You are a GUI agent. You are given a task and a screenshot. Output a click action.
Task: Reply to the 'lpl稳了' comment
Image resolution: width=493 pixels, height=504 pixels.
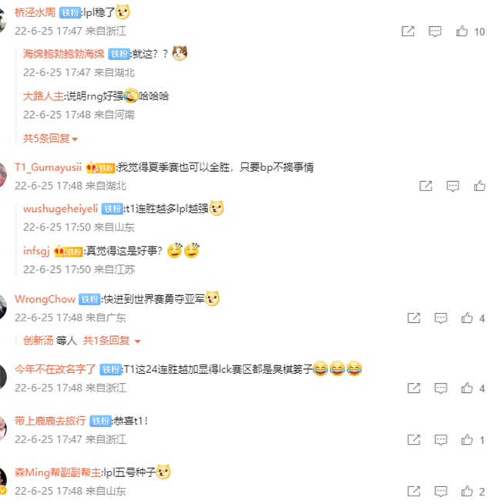(434, 32)
